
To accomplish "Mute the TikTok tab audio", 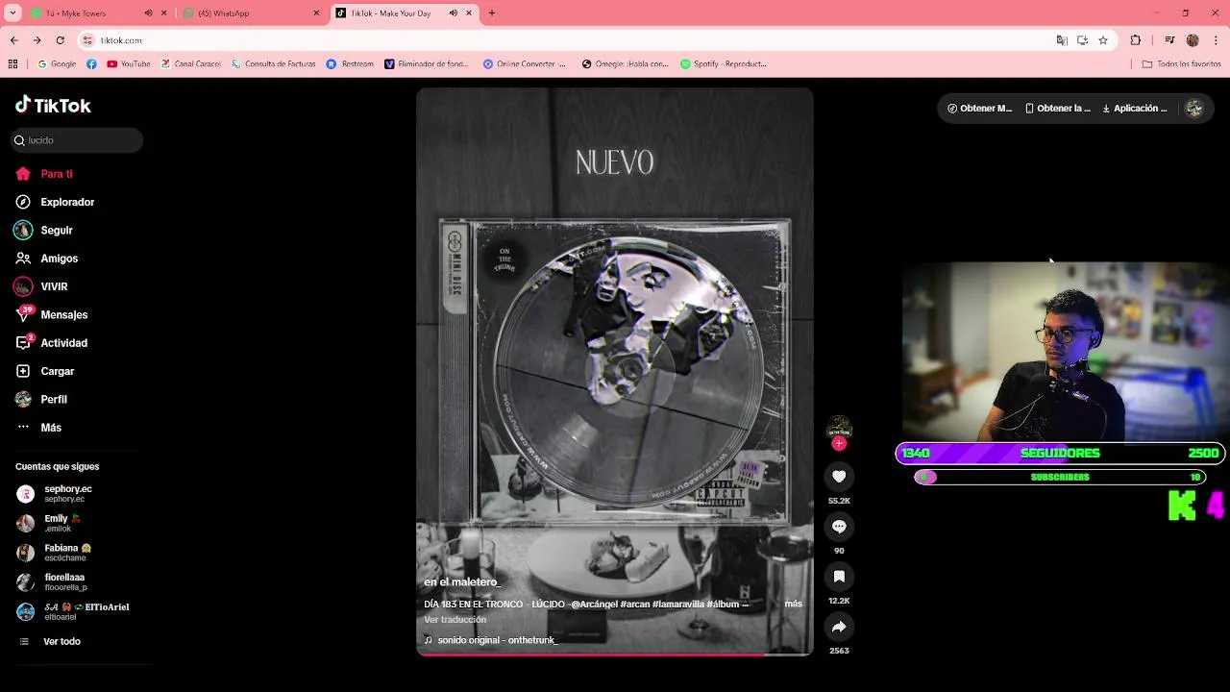I will coord(453,13).
